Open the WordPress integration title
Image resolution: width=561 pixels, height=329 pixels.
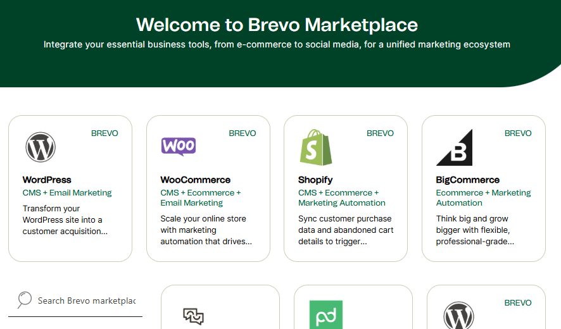pos(47,180)
